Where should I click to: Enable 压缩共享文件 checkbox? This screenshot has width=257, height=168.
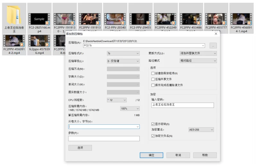[x=153, y=79]
